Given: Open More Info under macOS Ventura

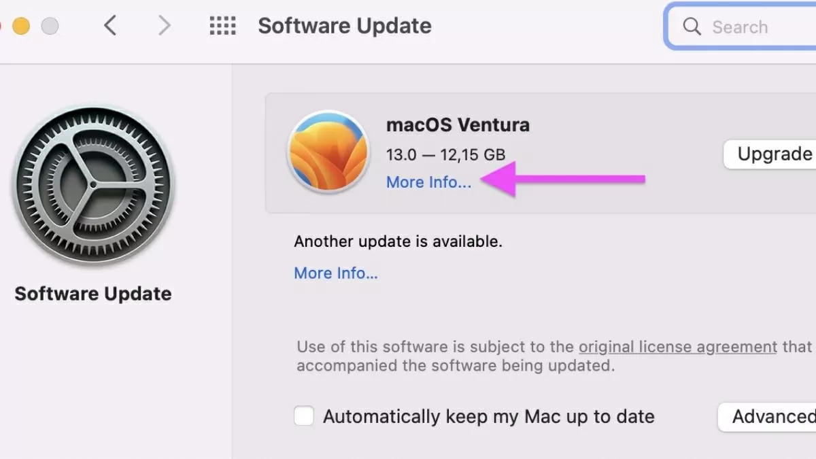Looking at the screenshot, I should click(428, 182).
